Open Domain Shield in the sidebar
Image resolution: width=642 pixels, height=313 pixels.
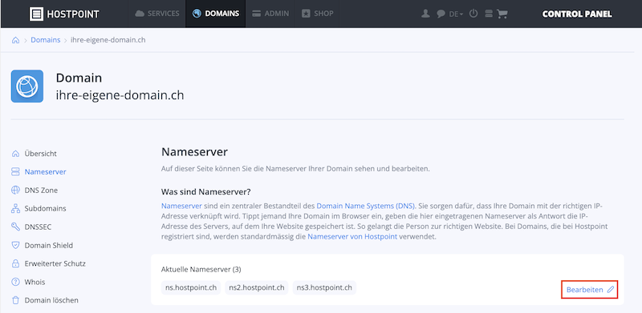coord(49,245)
